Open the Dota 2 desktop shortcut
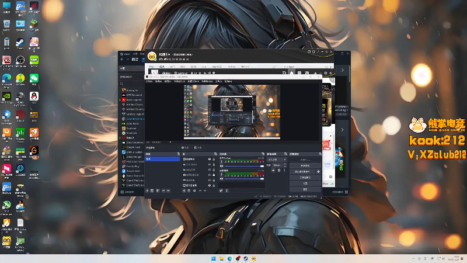Screen dimensions: 467x263 pos(20,116)
